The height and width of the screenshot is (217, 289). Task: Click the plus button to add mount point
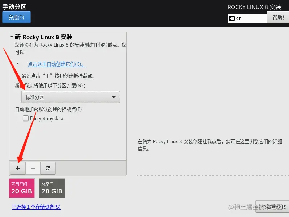coord(18,168)
